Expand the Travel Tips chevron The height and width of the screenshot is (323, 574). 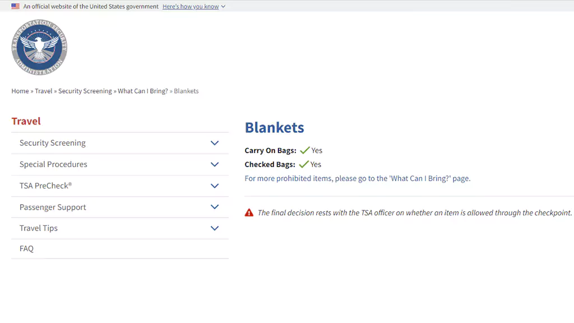(x=215, y=228)
